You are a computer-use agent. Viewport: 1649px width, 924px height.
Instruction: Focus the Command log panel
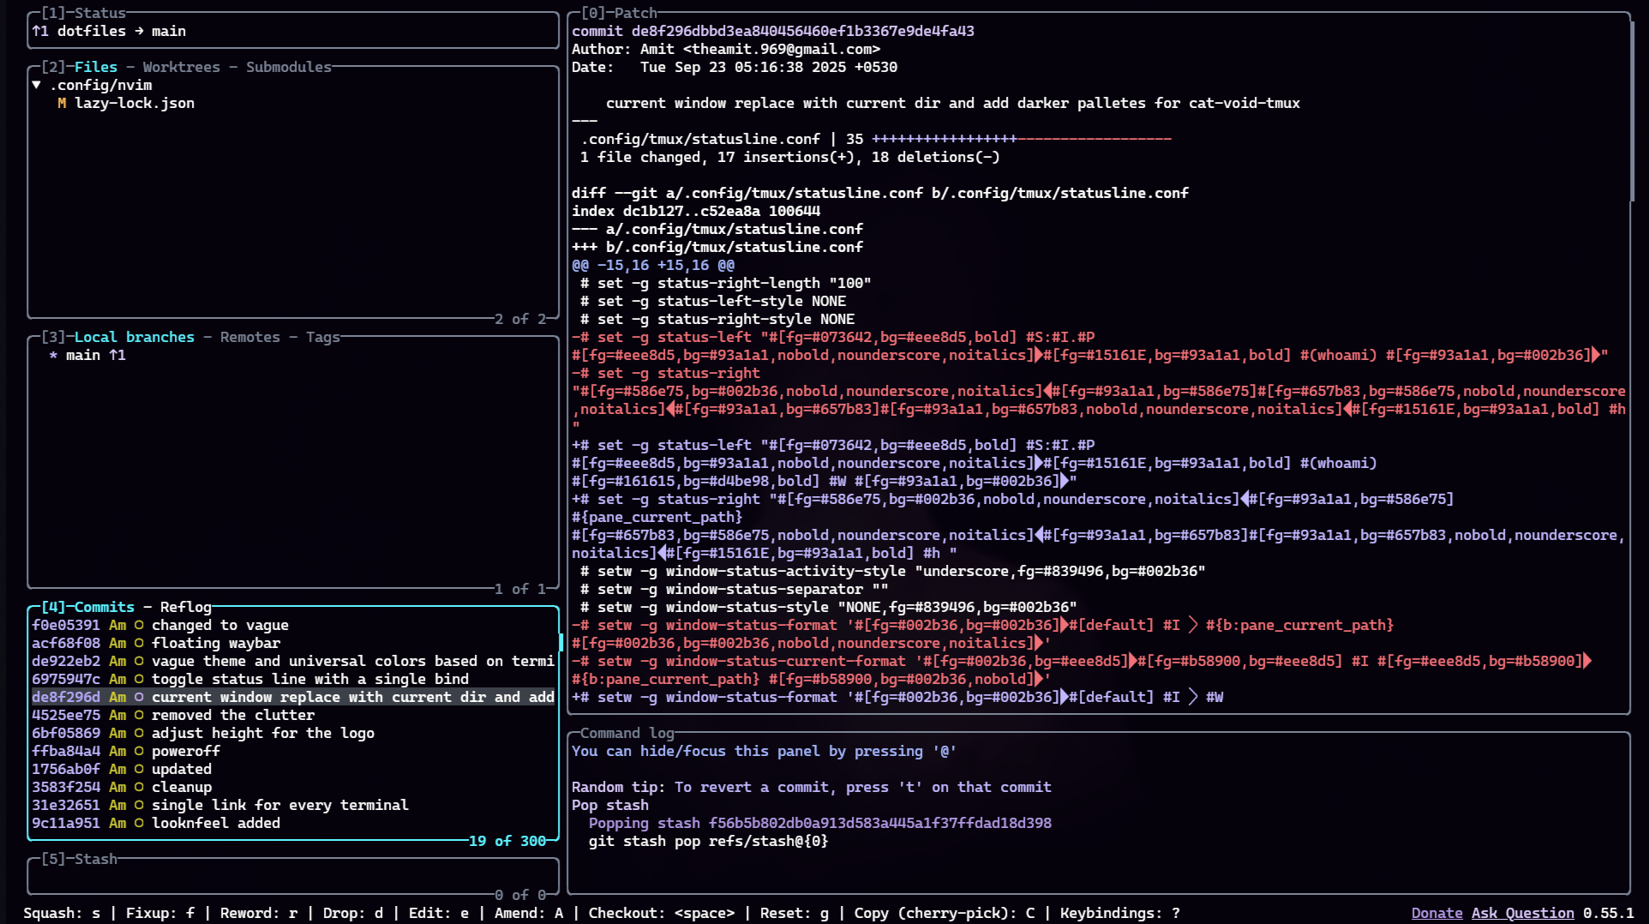1099,813
